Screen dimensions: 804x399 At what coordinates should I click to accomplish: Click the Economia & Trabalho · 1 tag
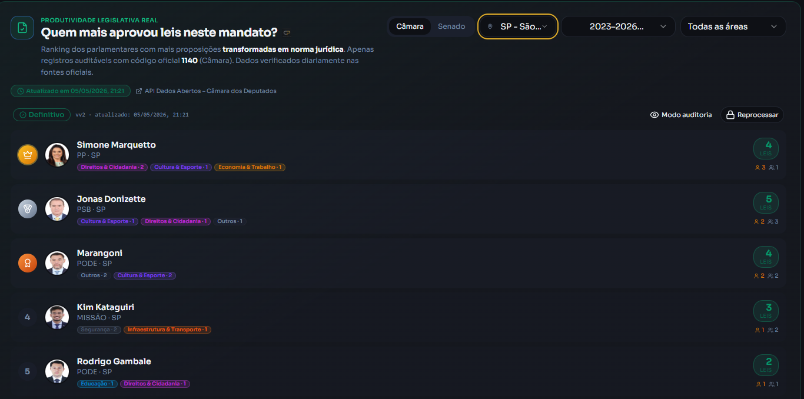click(x=250, y=167)
